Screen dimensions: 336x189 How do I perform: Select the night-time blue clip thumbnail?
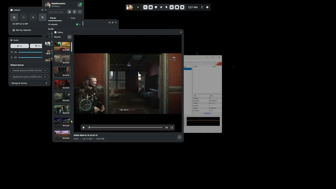[62, 122]
